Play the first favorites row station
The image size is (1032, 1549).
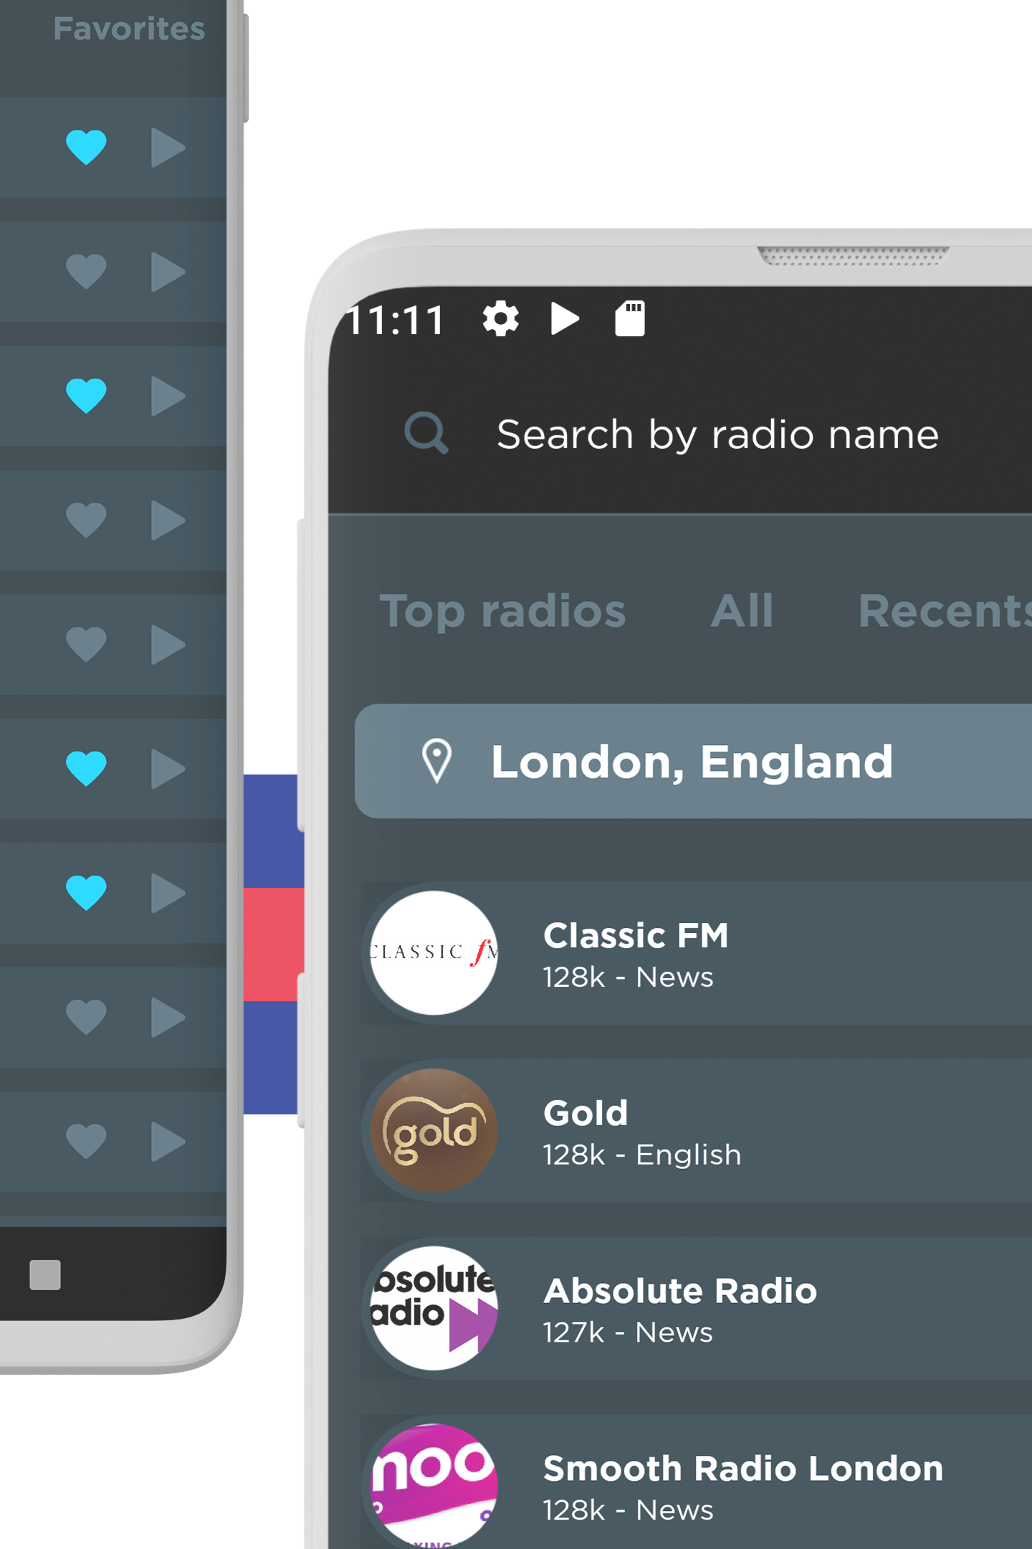(168, 148)
